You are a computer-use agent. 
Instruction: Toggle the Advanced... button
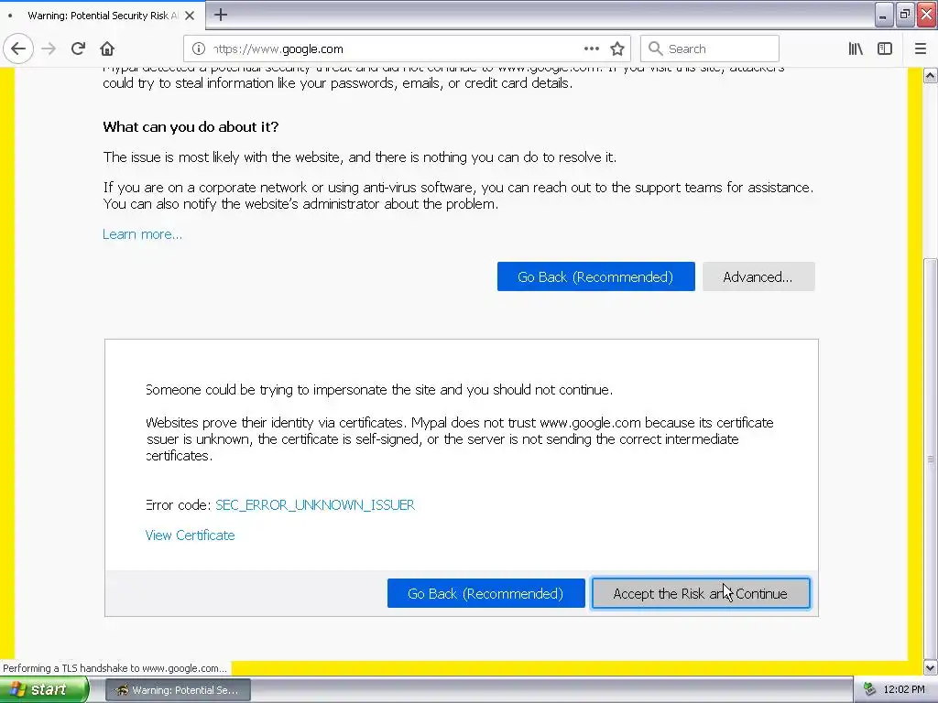758,276
